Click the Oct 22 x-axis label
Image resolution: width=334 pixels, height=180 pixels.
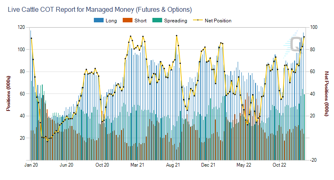[x=279, y=165]
